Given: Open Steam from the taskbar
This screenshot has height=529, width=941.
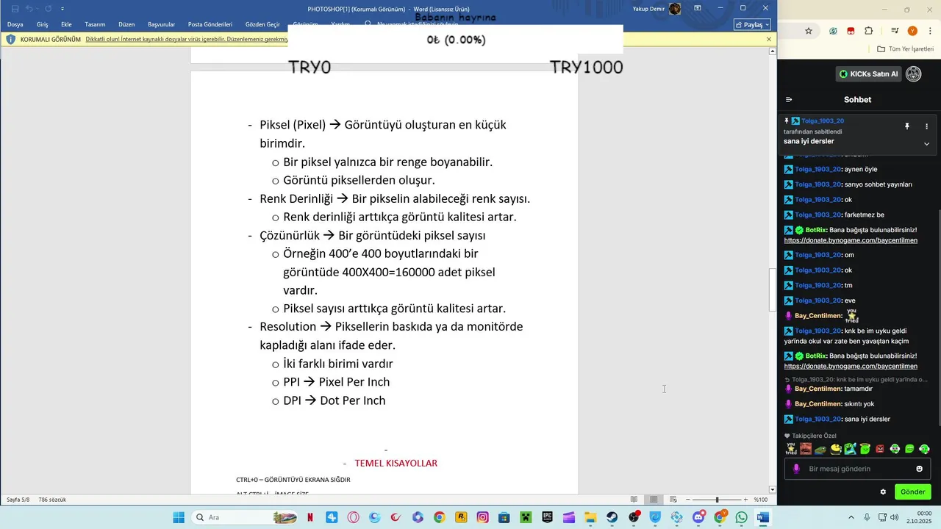Looking at the screenshot, I should coord(612,517).
